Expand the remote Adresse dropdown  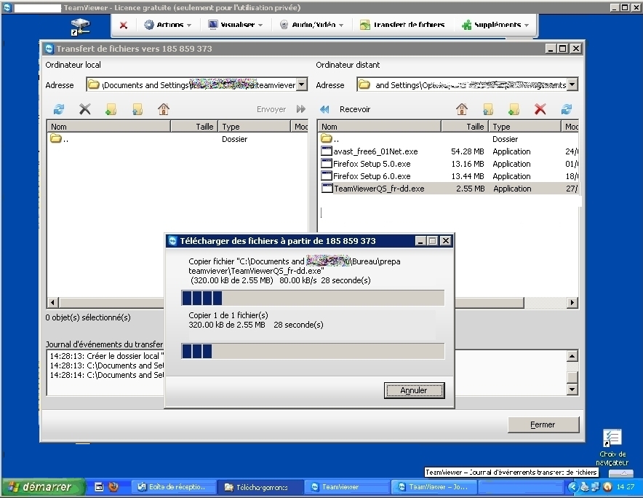[x=572, y=85]
